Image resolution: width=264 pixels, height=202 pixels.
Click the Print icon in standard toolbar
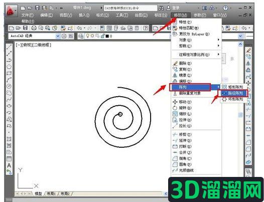[x=34, y=28]
